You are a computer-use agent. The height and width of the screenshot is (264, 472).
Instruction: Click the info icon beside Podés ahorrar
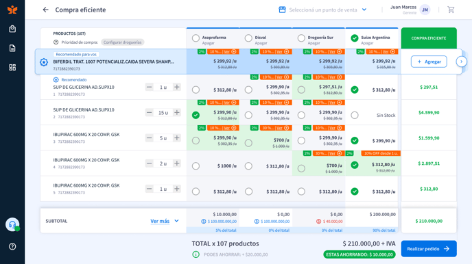tap(196, 254)
